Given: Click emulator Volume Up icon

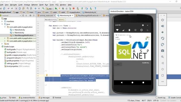Looking at the screenshot, I should pyautogui.click(x=163, y=26).
